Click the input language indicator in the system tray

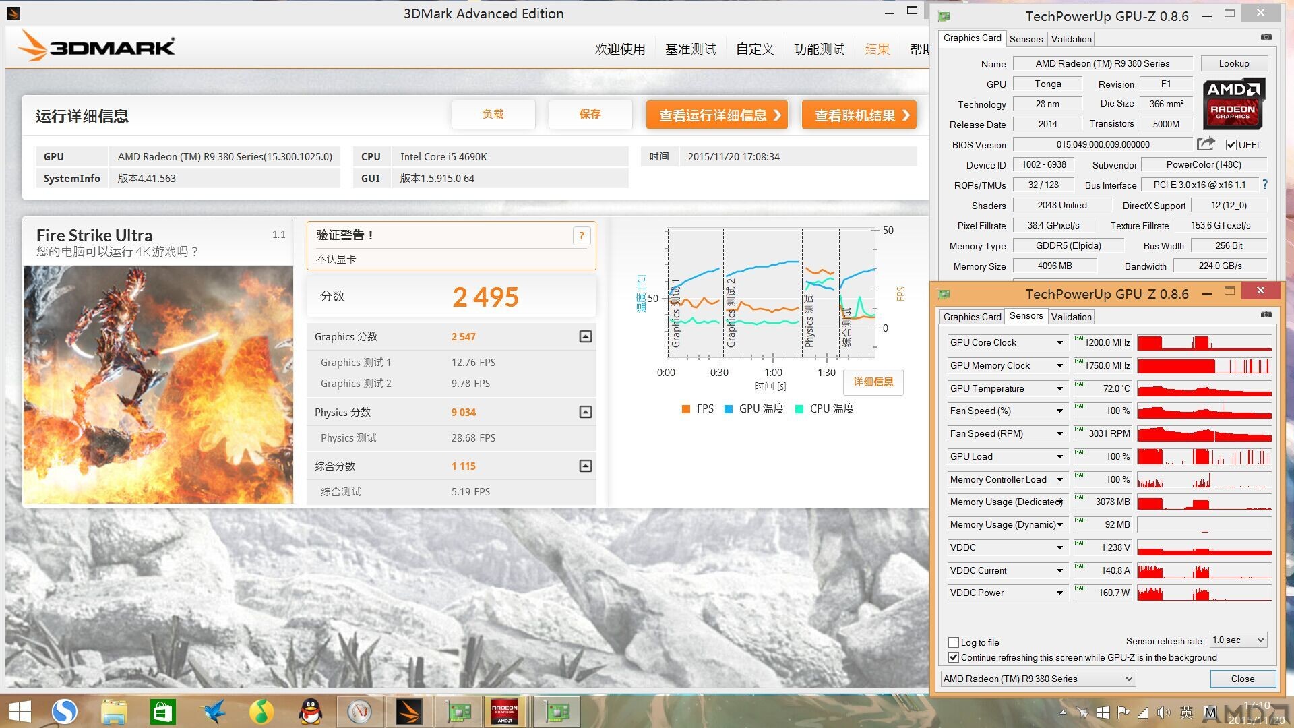pos(1187,712)
